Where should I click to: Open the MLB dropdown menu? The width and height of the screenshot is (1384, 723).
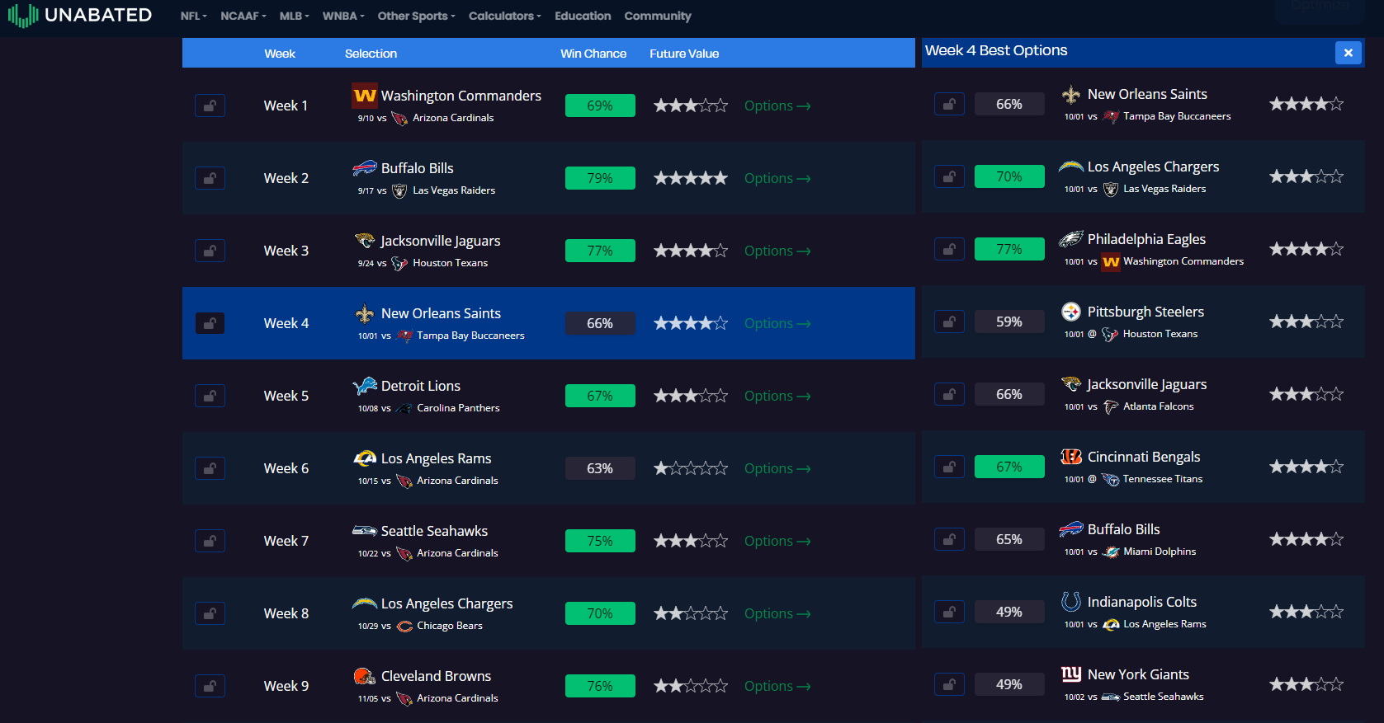tap(295, 16)
